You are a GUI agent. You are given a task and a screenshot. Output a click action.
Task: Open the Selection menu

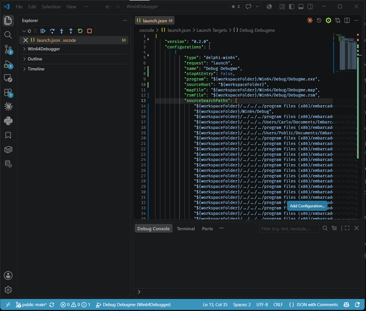point(51,7)
